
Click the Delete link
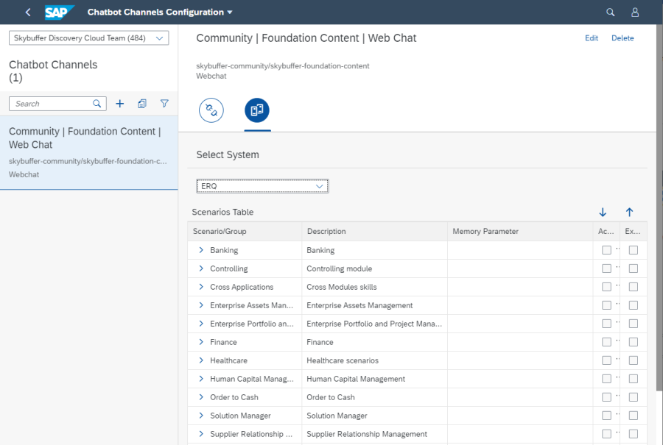(622, 38)
